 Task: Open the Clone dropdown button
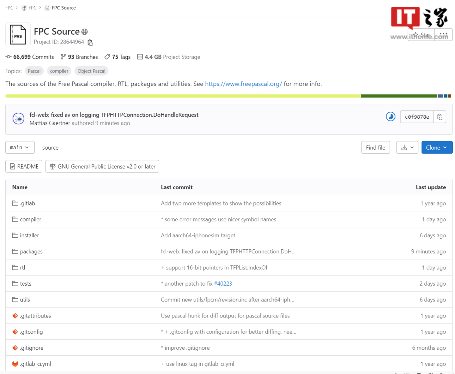pos(436,147)
